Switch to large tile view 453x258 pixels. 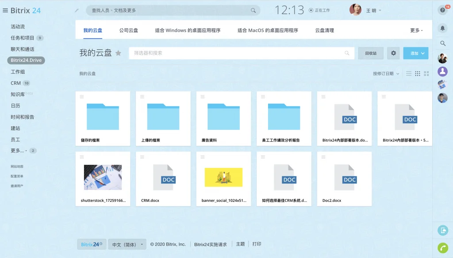[x=426, y=74]
